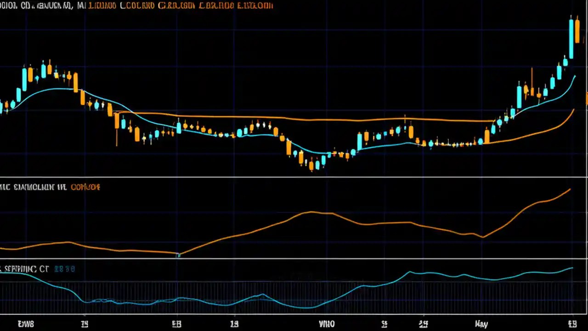The image size is (588, 331).
Task: Click the horizontal divider between chart panes
Action: (x=294, y=176)
